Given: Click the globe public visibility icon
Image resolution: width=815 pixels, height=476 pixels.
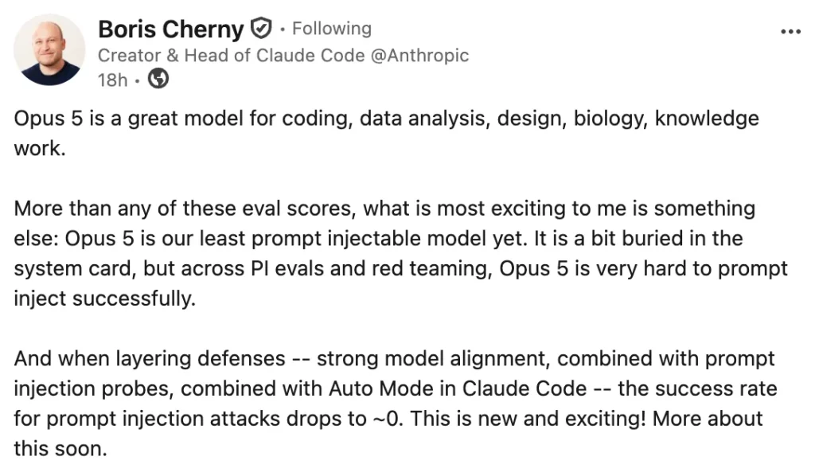Looking at the screenshot, I should pos(158,79).
